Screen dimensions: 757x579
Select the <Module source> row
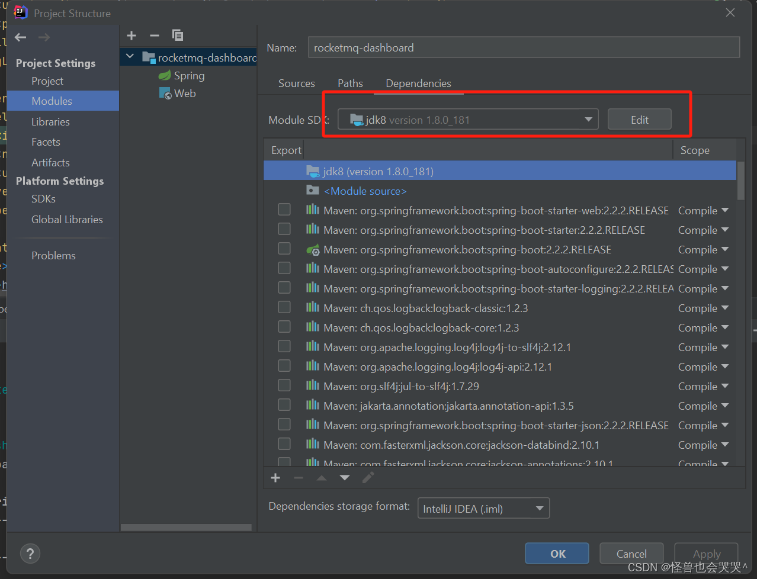point(500,191)
